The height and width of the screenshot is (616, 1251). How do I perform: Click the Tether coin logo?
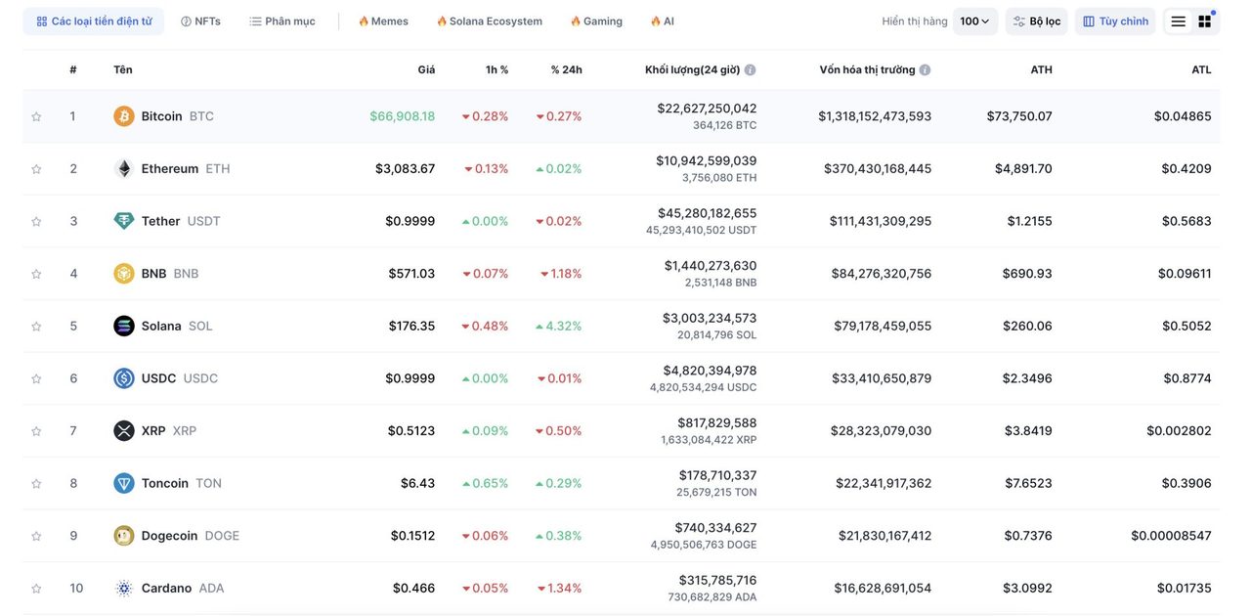(124, 221)
